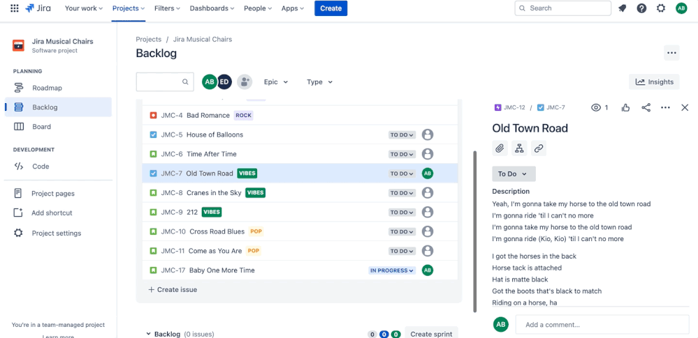Click the JMC-7 task checkbox icon in list
The width and height of the screenshot is (698, 338).
pyautogui.click(x=153, y=174)
